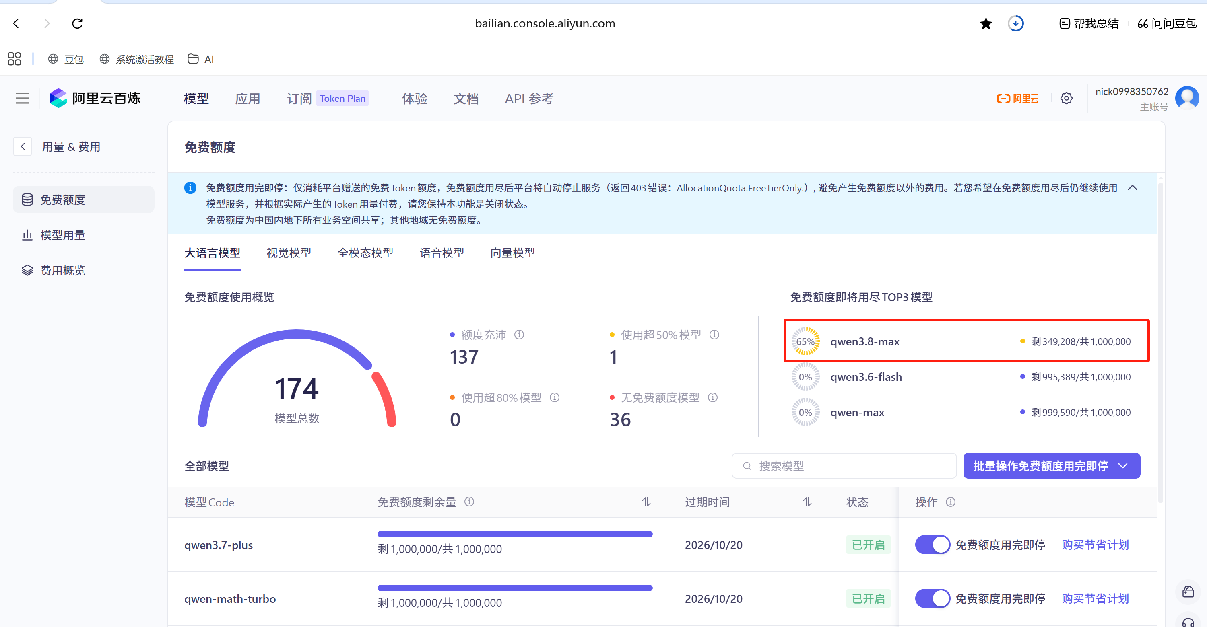Toggle 免费额度用完即停 for qwen-math-turbo
Viewport: 1207px width, 627px height.
click(932, 598)
